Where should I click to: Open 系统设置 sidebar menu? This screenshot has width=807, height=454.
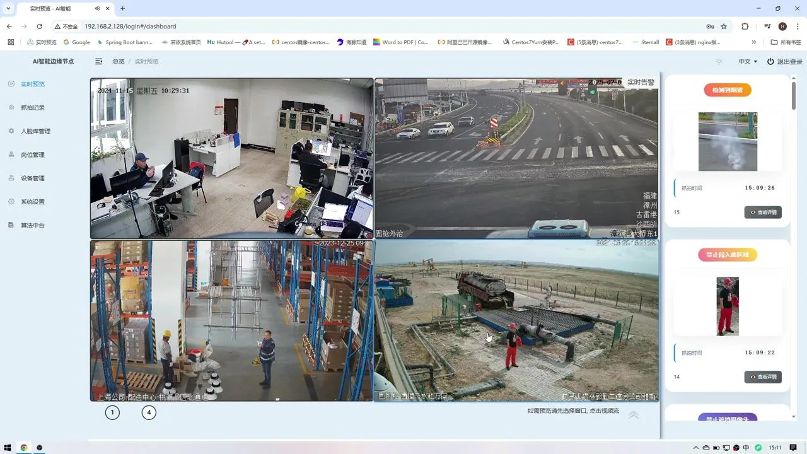(x=33, y=202)
